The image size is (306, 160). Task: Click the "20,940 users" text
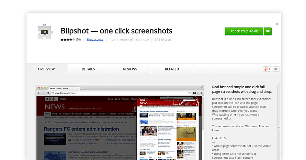[x=163, y=39]
